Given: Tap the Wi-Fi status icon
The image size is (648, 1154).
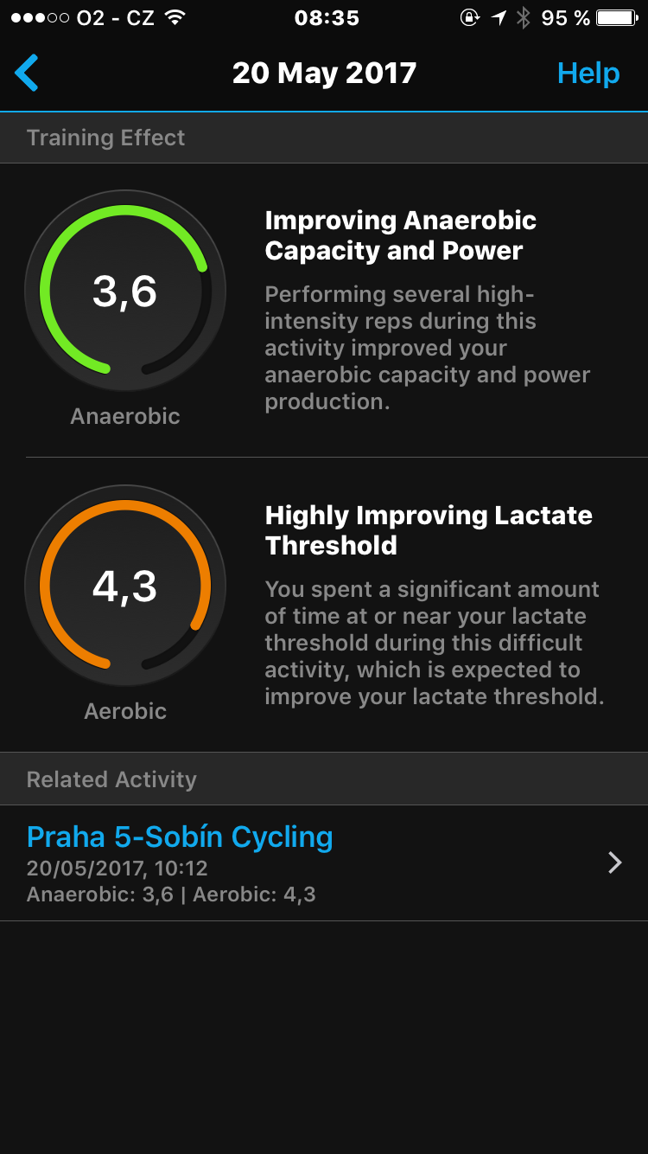Looking at the screenshot, I should coord(175,18).
